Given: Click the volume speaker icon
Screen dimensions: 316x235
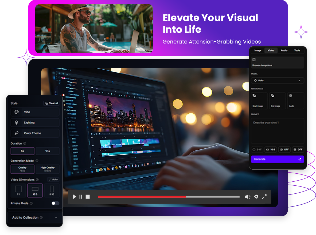Looking at the screenshot, I should pyautogui.click(x=247, y=197).
